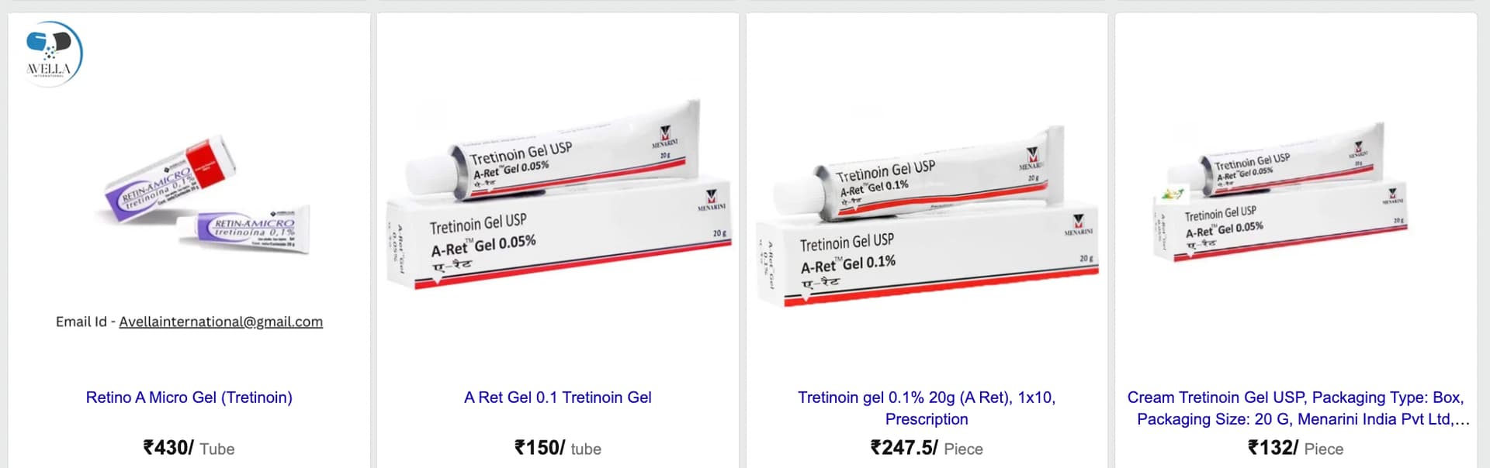
Task: View the A-Ret Gel 0.1% product image
Action: [927, 216]
